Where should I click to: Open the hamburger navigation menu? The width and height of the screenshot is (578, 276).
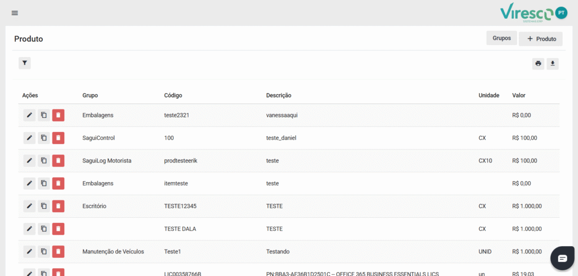pyautogui.click(x=15, y=13)
